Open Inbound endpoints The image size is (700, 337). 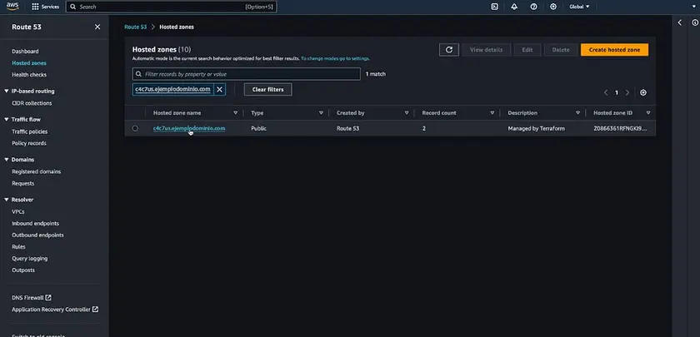35,223
